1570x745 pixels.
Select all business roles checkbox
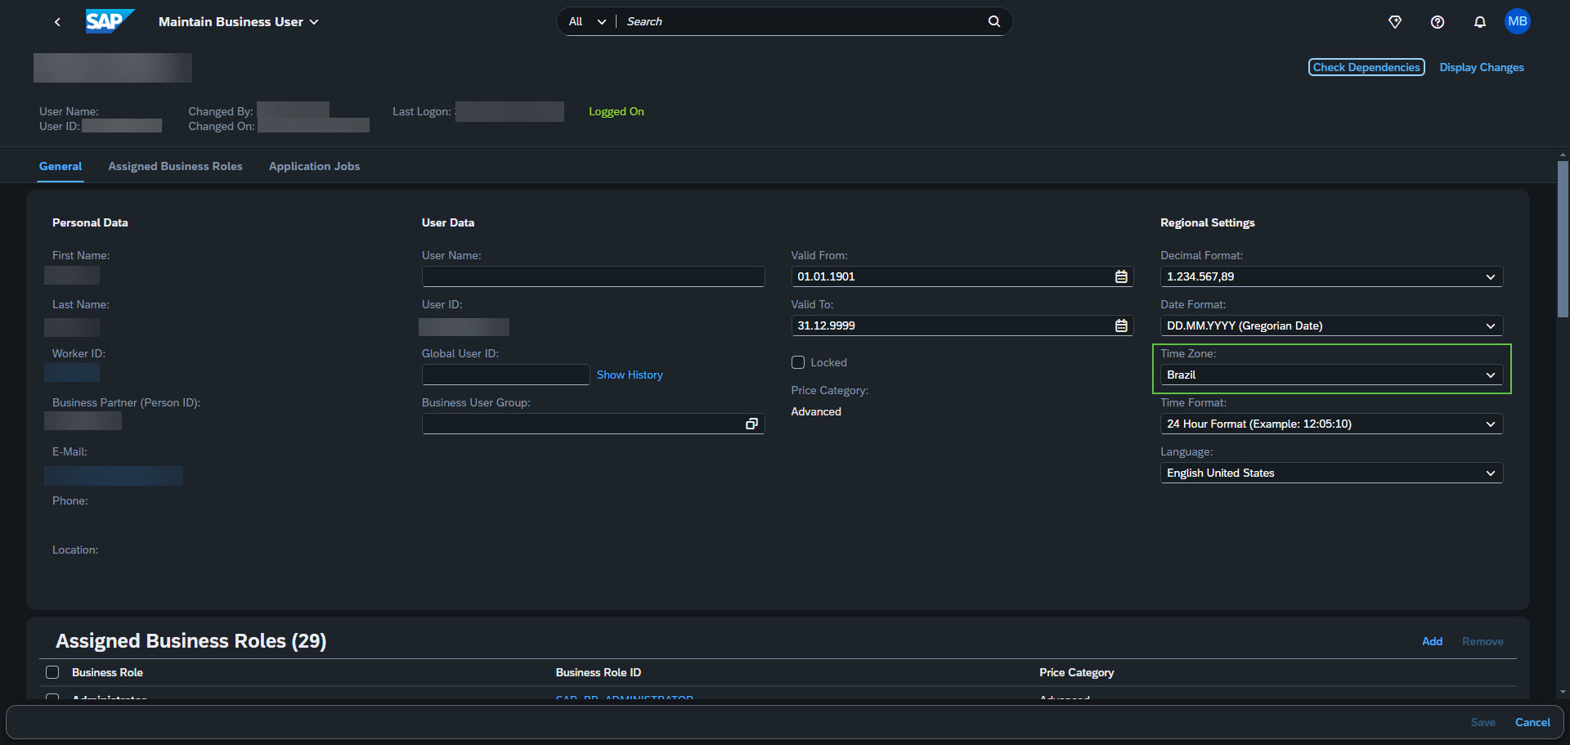[x=52, y=672]
